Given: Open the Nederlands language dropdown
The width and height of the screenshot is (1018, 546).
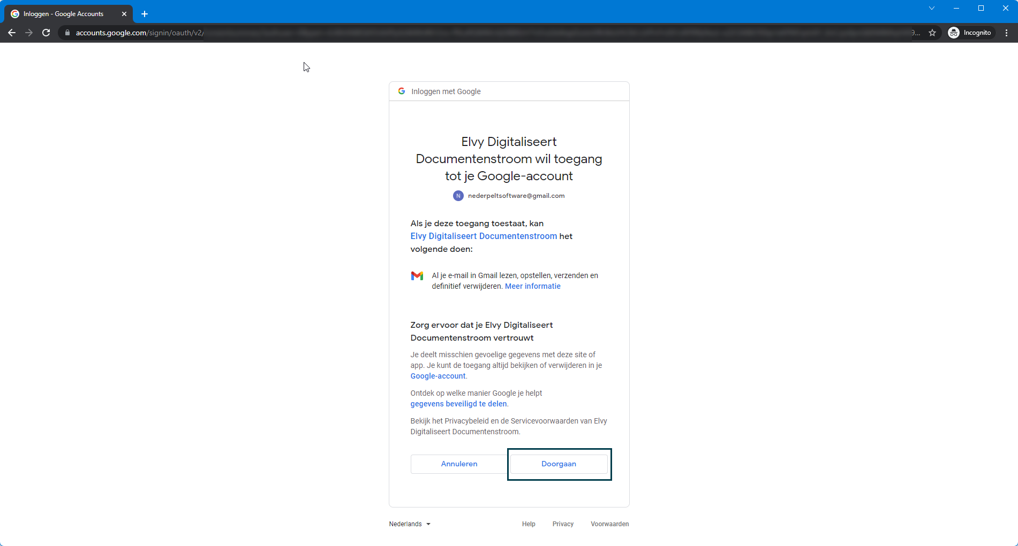Looking at the screenshot, I should click(x=410, y=524).
